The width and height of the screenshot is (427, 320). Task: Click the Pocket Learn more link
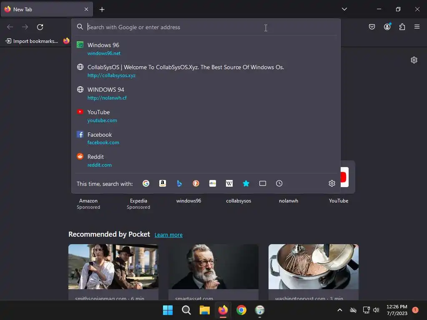[168, 235]
